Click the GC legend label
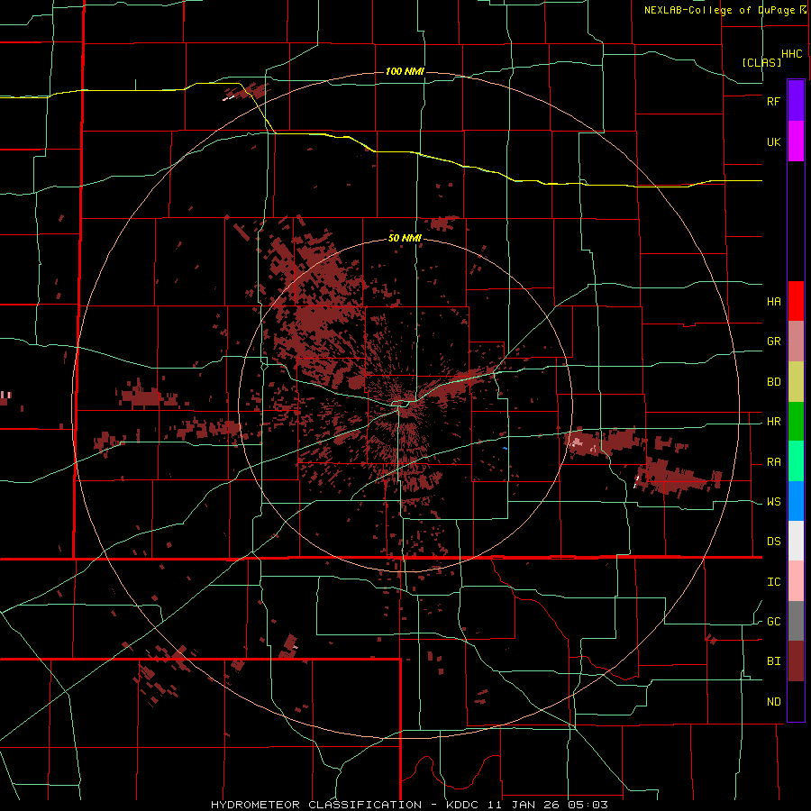Viewport: 811px width, 811px height. pos(773,622)
